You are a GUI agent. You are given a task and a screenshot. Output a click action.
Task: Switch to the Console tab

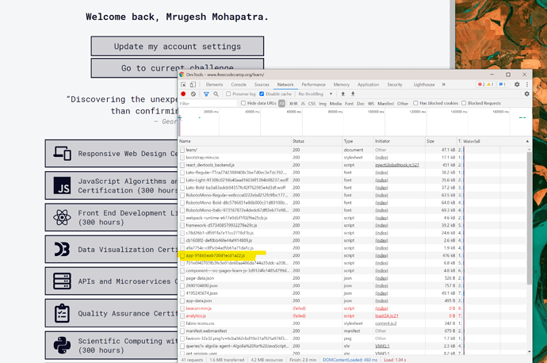[239, 85]
